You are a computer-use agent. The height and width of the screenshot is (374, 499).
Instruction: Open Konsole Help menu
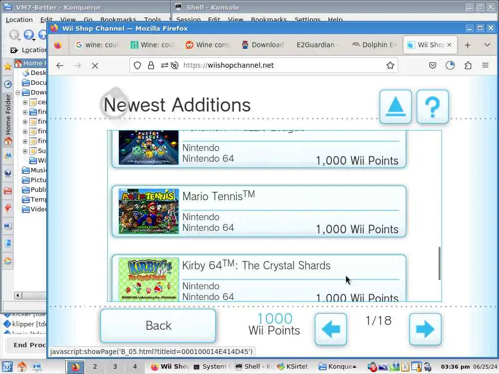click(x=335, y=19)
